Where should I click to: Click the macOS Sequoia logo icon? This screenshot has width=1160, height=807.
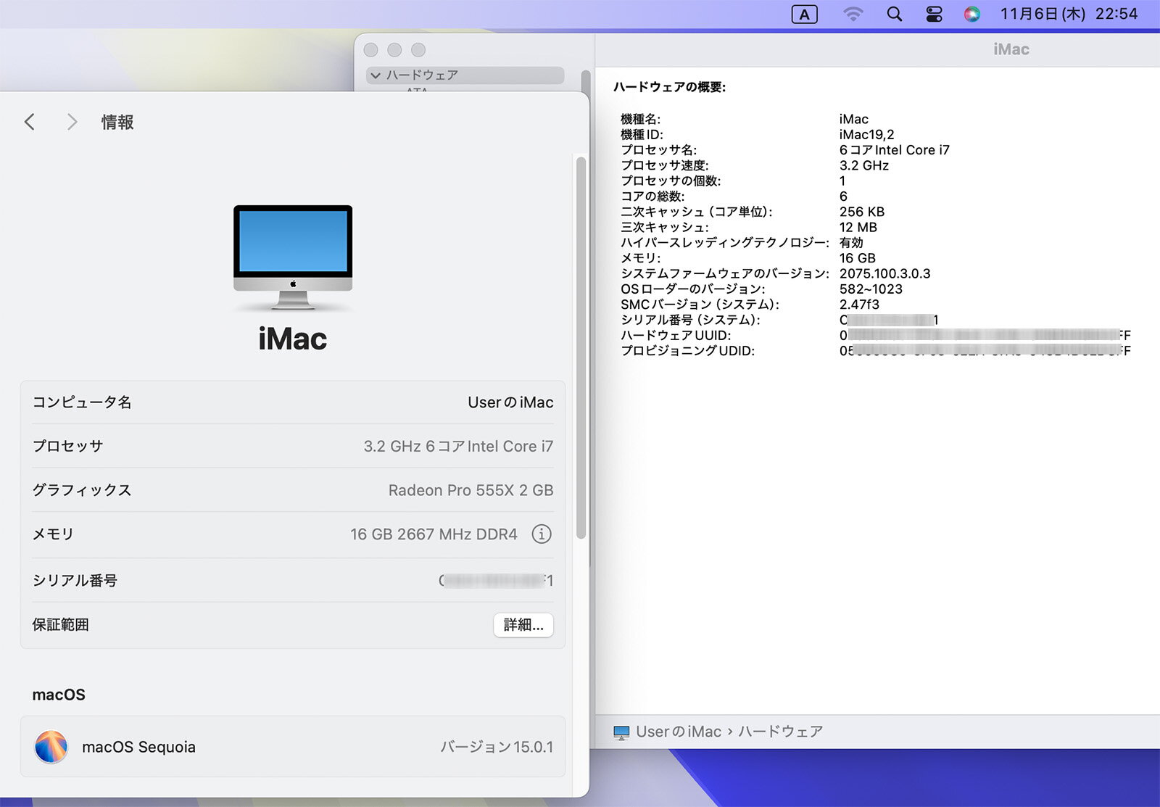point(51,747)
